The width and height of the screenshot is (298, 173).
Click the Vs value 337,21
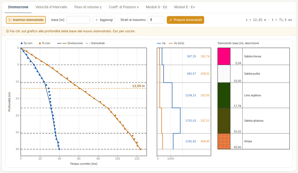pos(205,121)
